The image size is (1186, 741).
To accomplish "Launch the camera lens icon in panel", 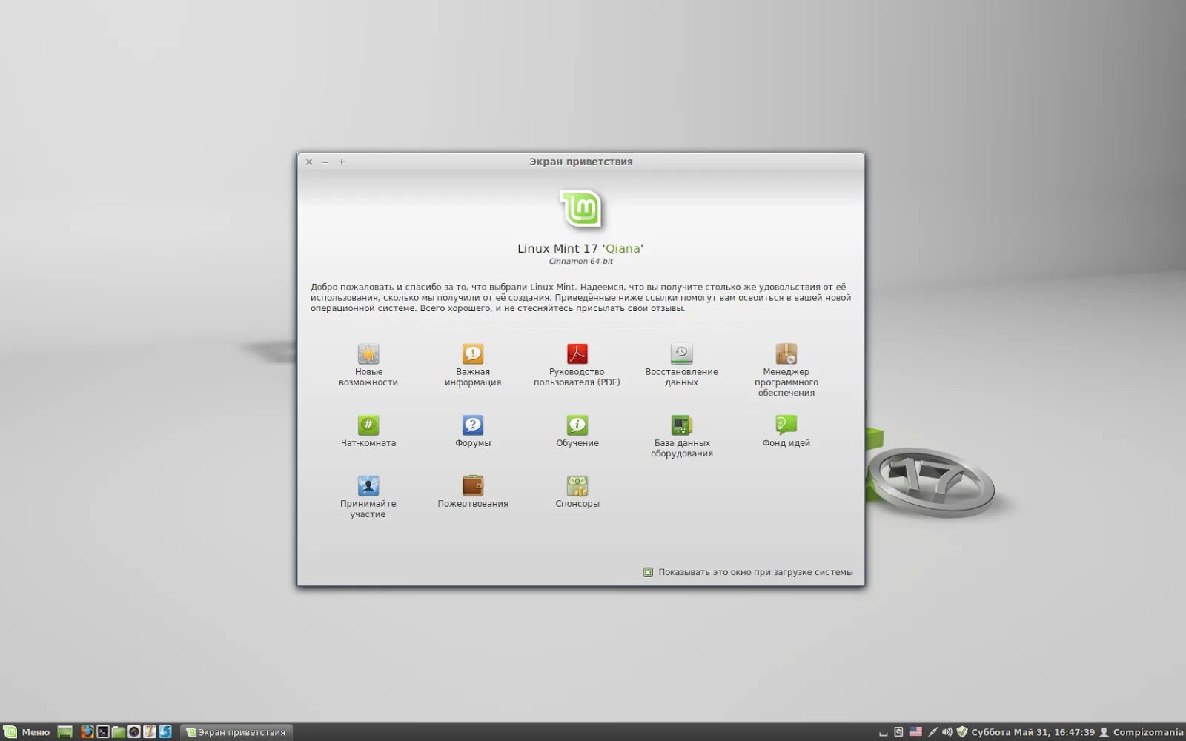I will pyautogui.click(x=134, y=732).
